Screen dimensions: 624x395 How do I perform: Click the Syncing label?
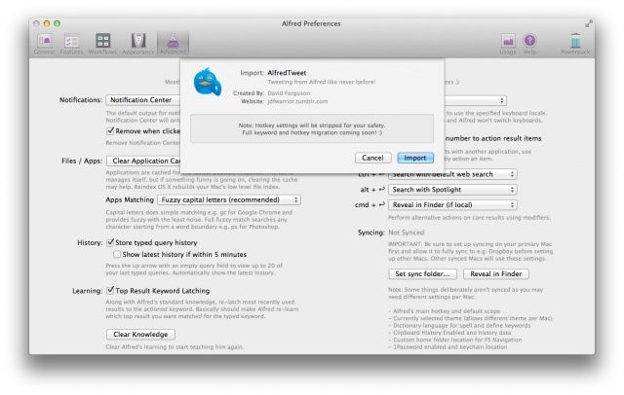pos(370,233)
